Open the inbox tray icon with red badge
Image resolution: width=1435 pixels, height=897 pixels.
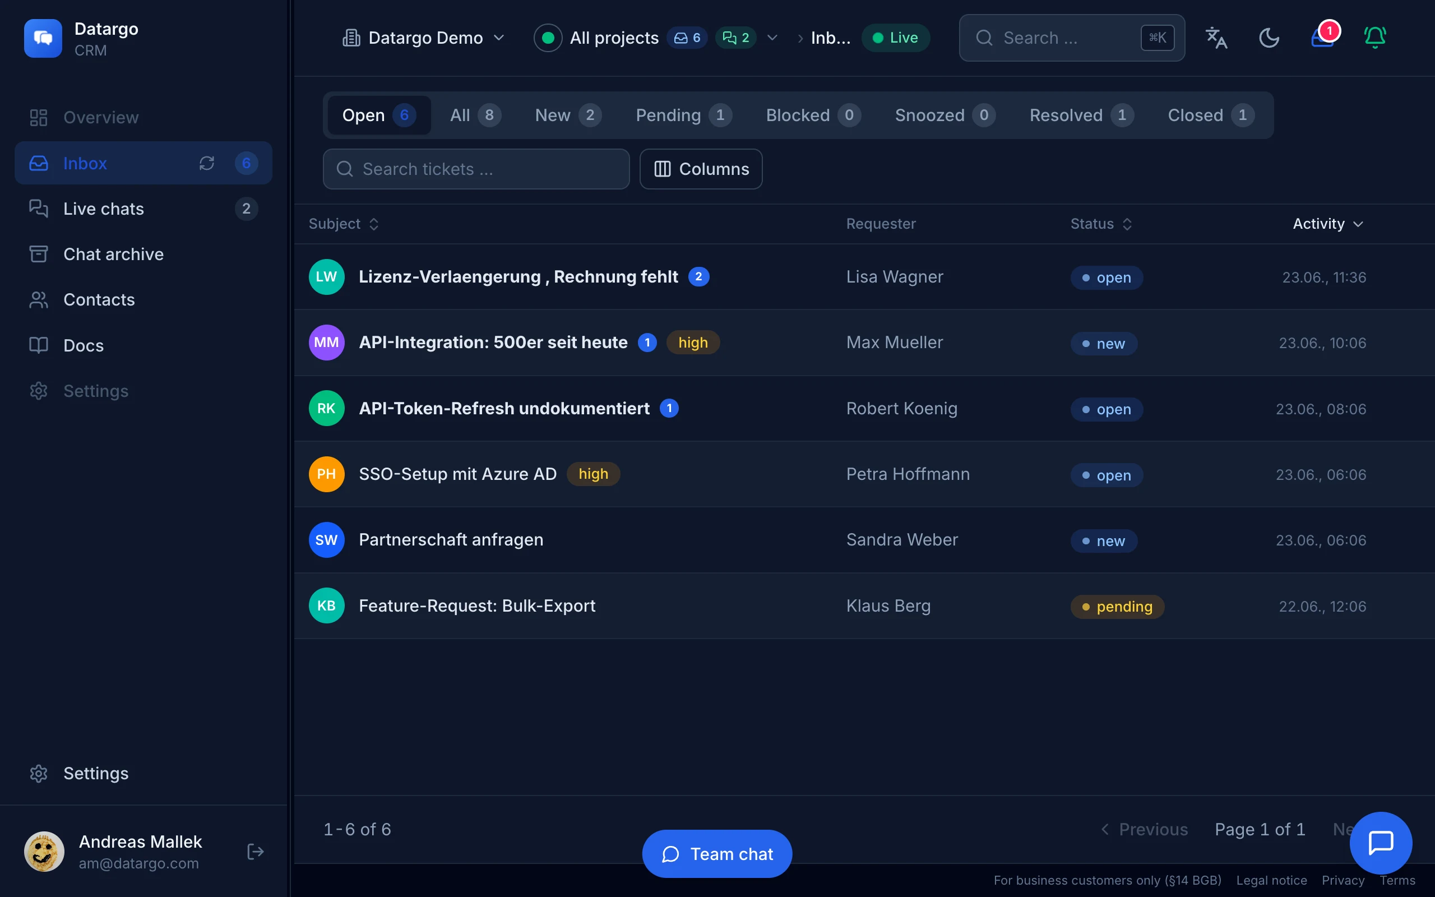pos(1322,38)
